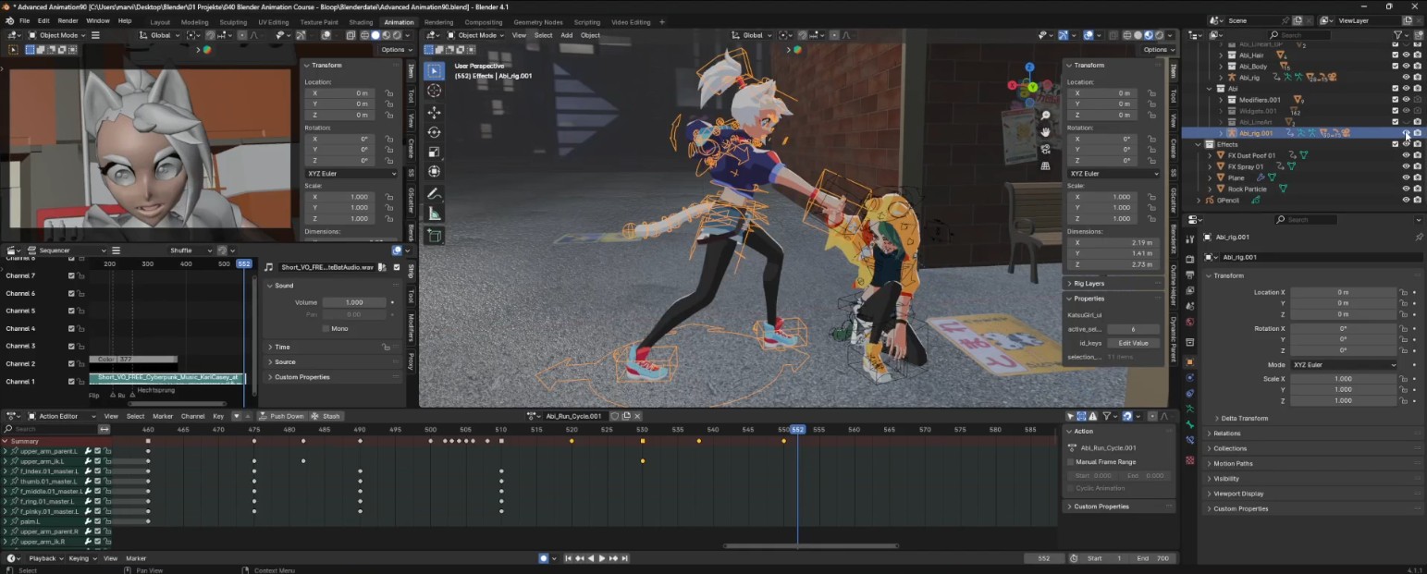Select the Move tool in viewport toolbar
This screenshot has height=574, width=1427.
click(x=435, y=111)
